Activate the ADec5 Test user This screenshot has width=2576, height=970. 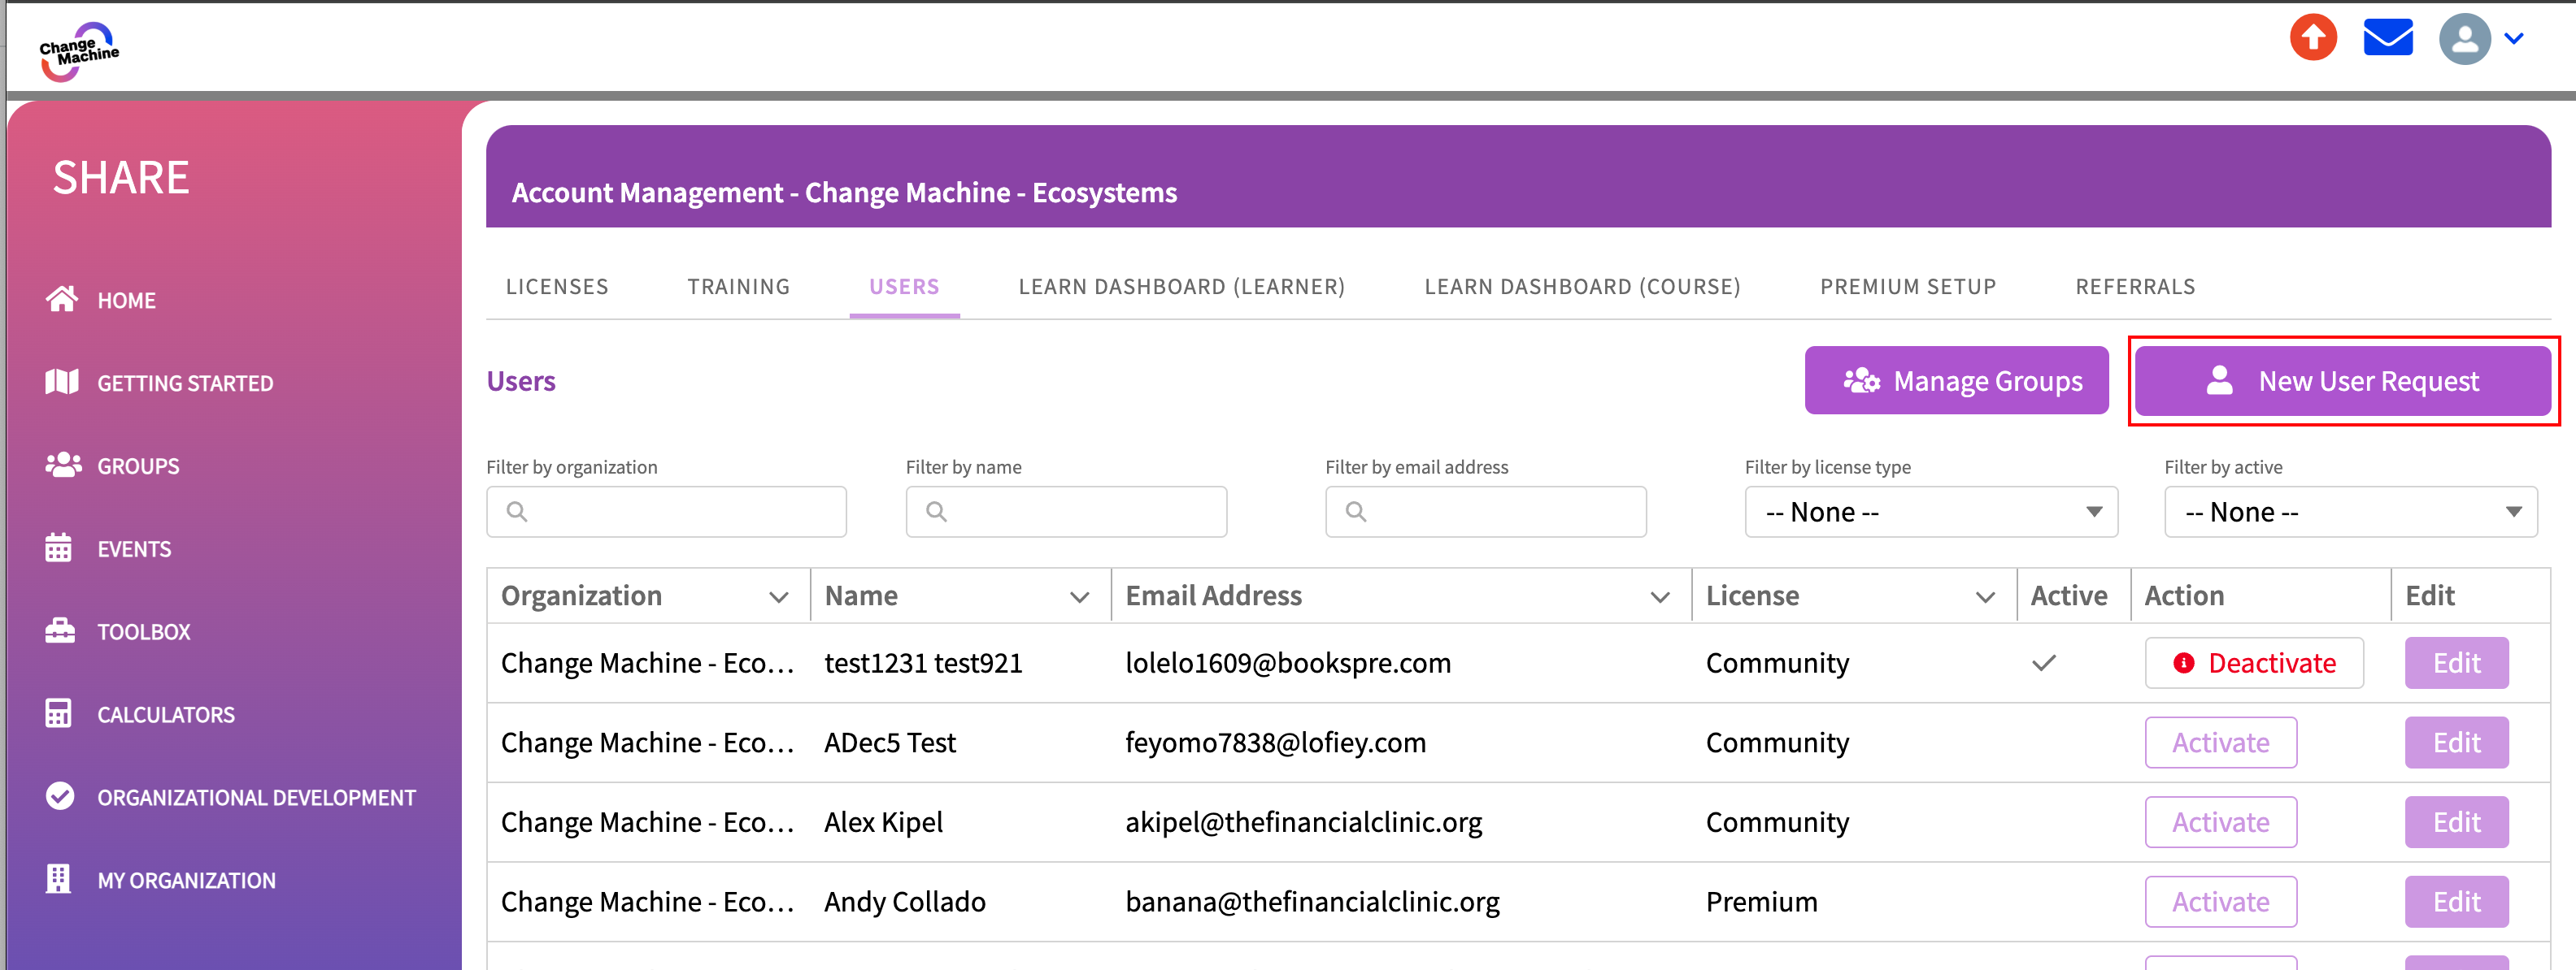(x=2220, y=743)
